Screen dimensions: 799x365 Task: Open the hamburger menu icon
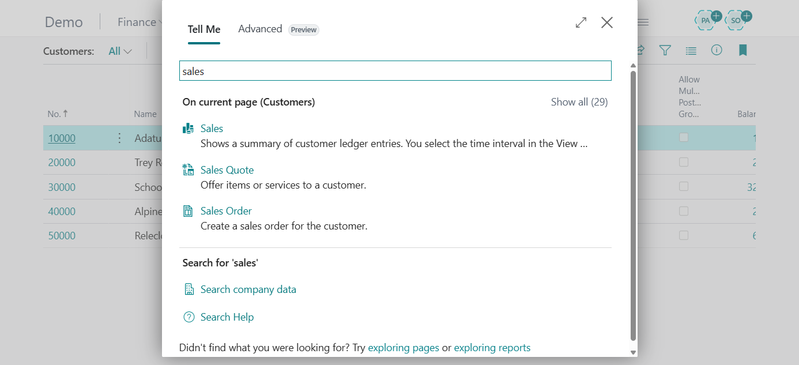(642, 21)
